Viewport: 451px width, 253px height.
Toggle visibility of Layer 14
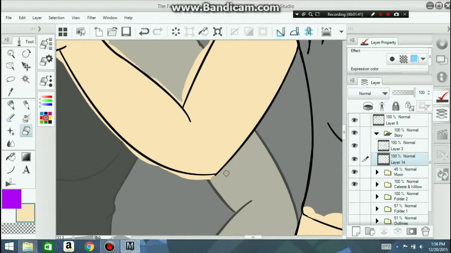pos(354,159)
